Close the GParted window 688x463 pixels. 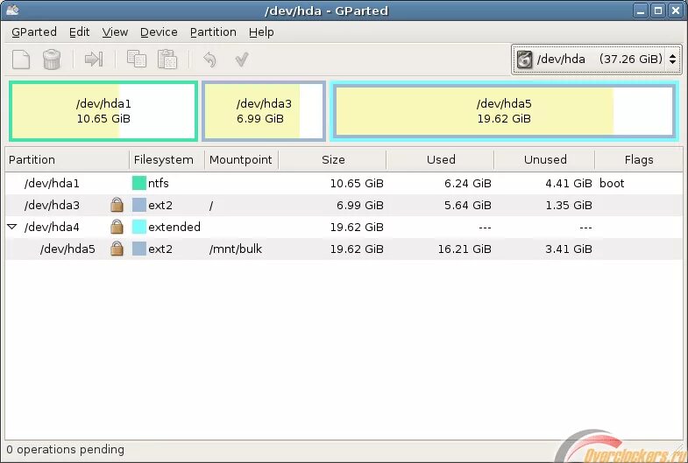676,11
